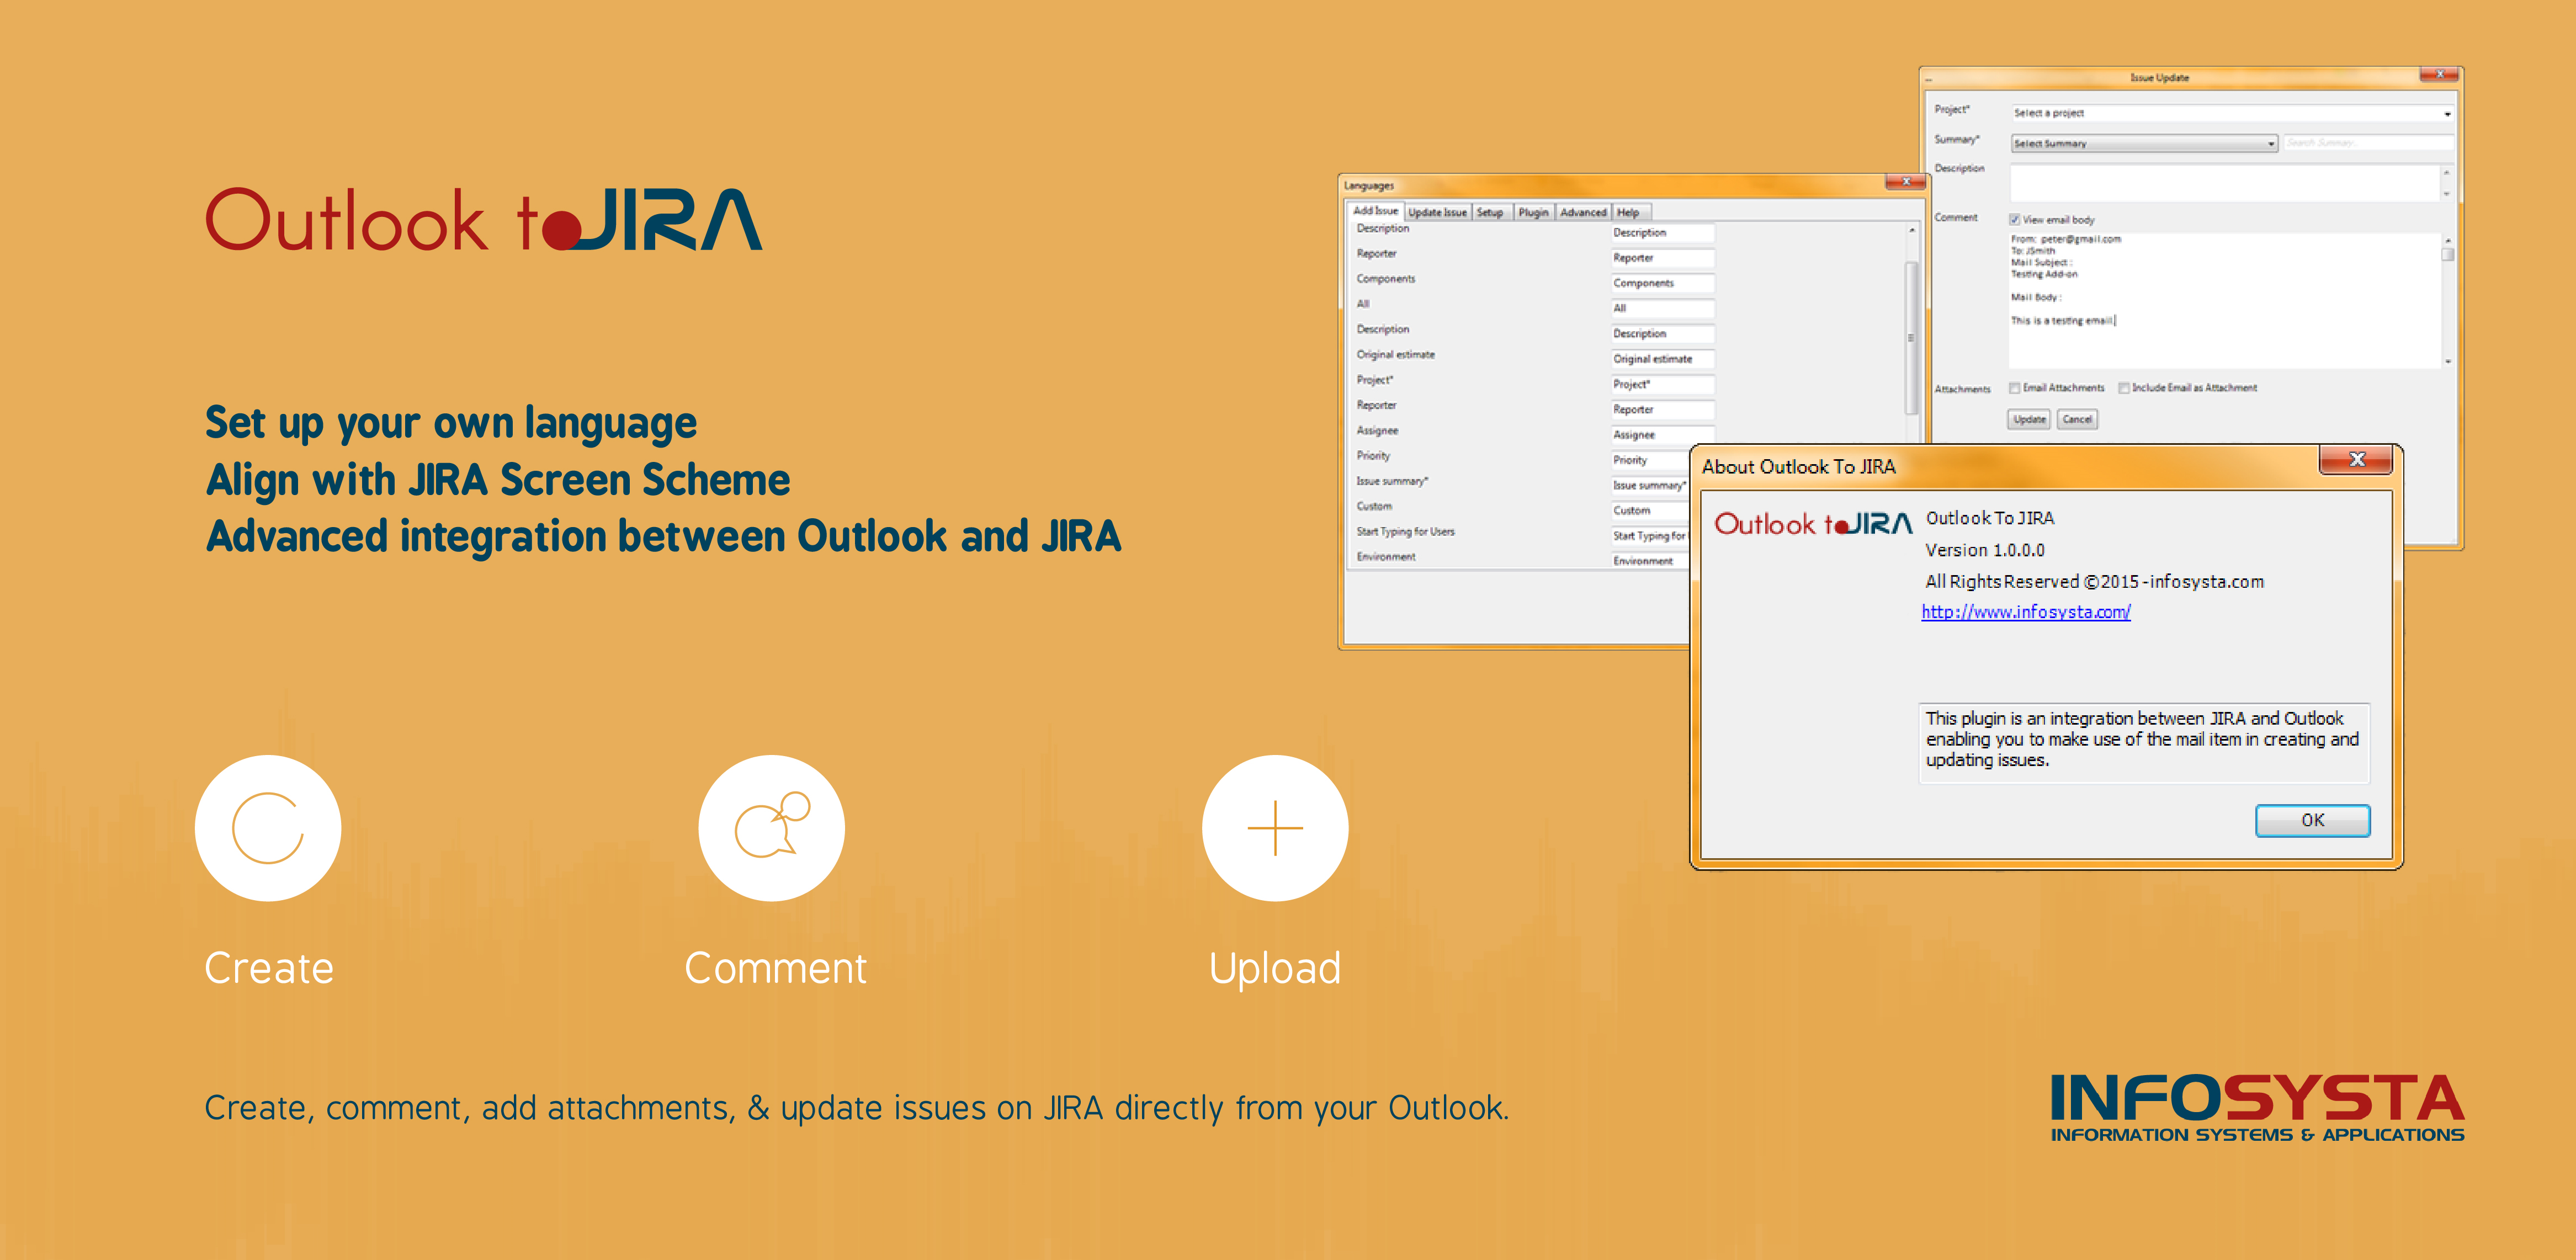The width and height of the screenshot is (2576, 1260).
Task: Click the Upload plus circle icon
Action: [1275, 828]
